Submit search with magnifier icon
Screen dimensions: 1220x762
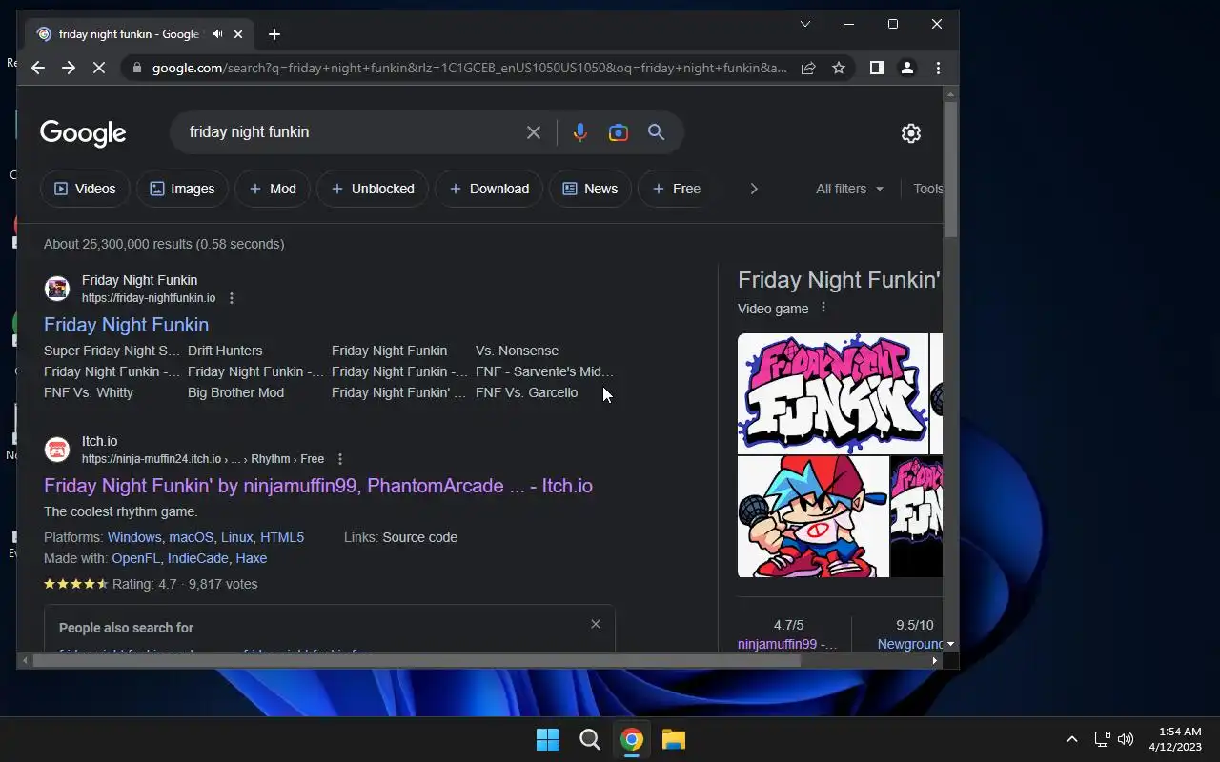[657, 132]
